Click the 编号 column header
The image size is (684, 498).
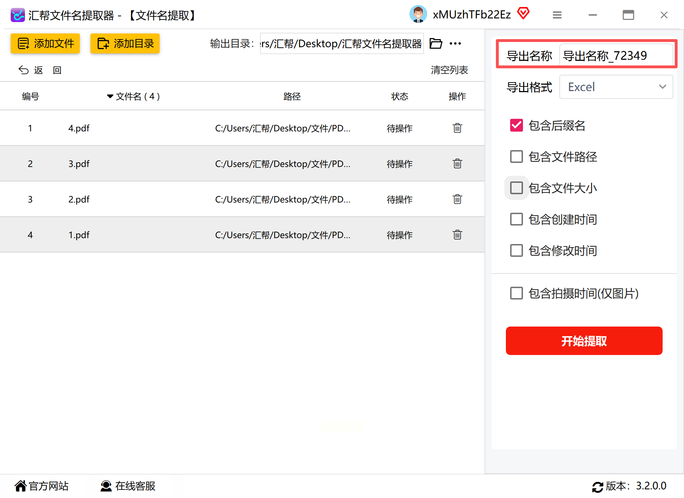(30, 96)
